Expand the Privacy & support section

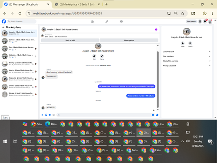coord(186,66)
